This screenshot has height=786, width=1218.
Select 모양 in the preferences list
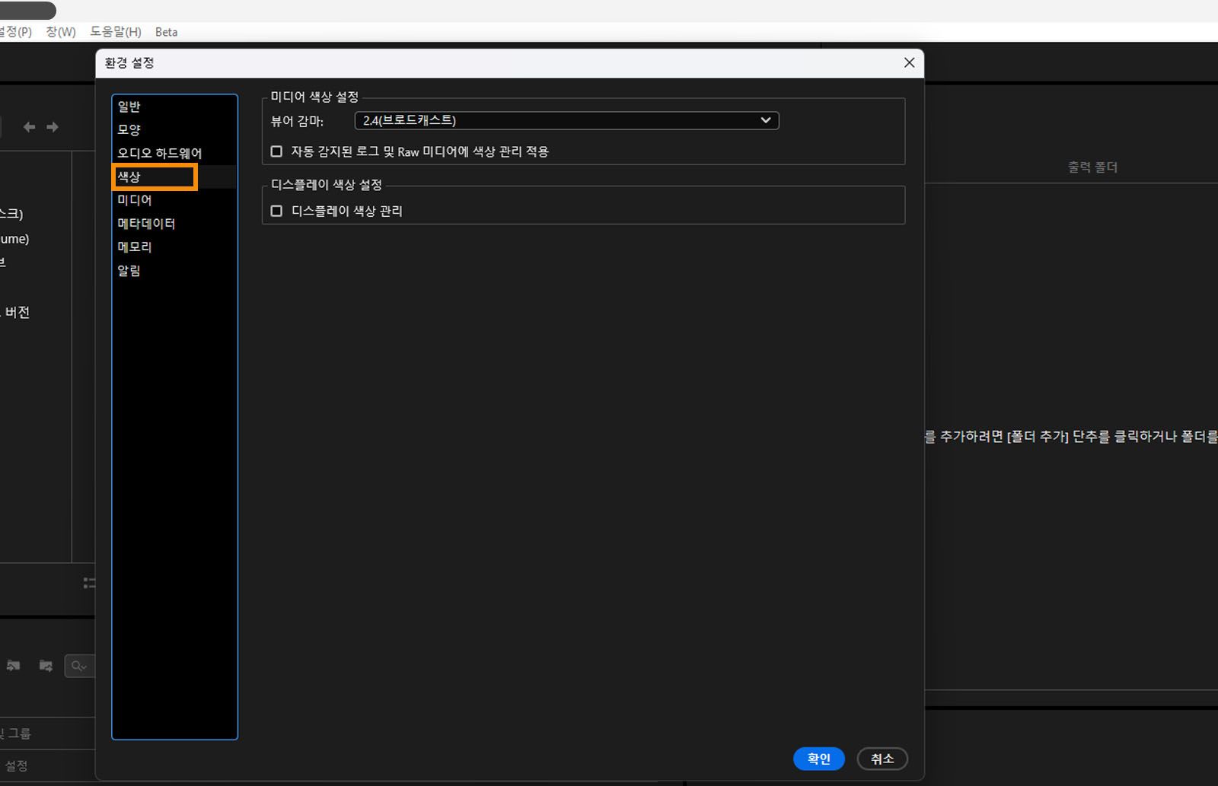(174, 130)
